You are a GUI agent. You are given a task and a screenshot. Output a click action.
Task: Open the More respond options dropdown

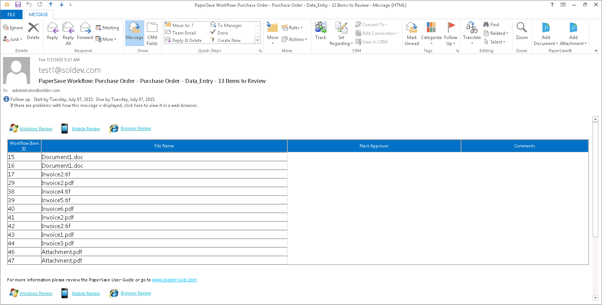[x=106, y=39]
